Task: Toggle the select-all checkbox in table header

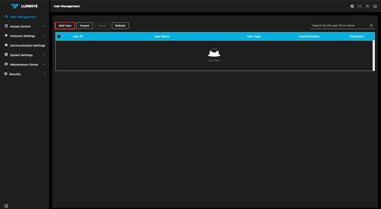Action: pos(59,37)
